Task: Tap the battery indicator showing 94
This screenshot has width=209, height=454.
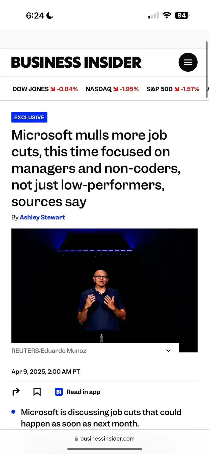Action: click(181, 15)
